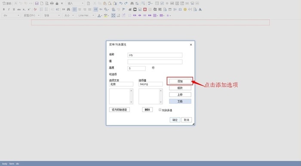Open the 大小 size dropdown
The width and height of the screenshot is (301, 166).
[x=68, y=15]
